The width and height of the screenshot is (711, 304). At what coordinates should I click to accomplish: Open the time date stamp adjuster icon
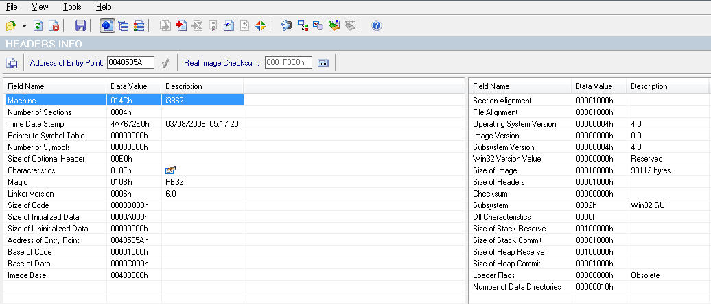(x=318, y=25)
